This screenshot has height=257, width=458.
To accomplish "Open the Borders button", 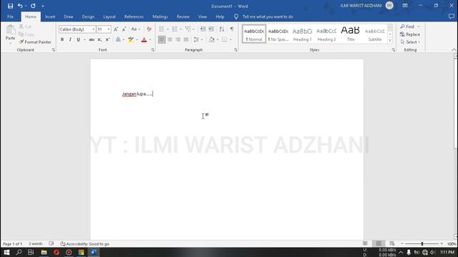I will 224,39.
